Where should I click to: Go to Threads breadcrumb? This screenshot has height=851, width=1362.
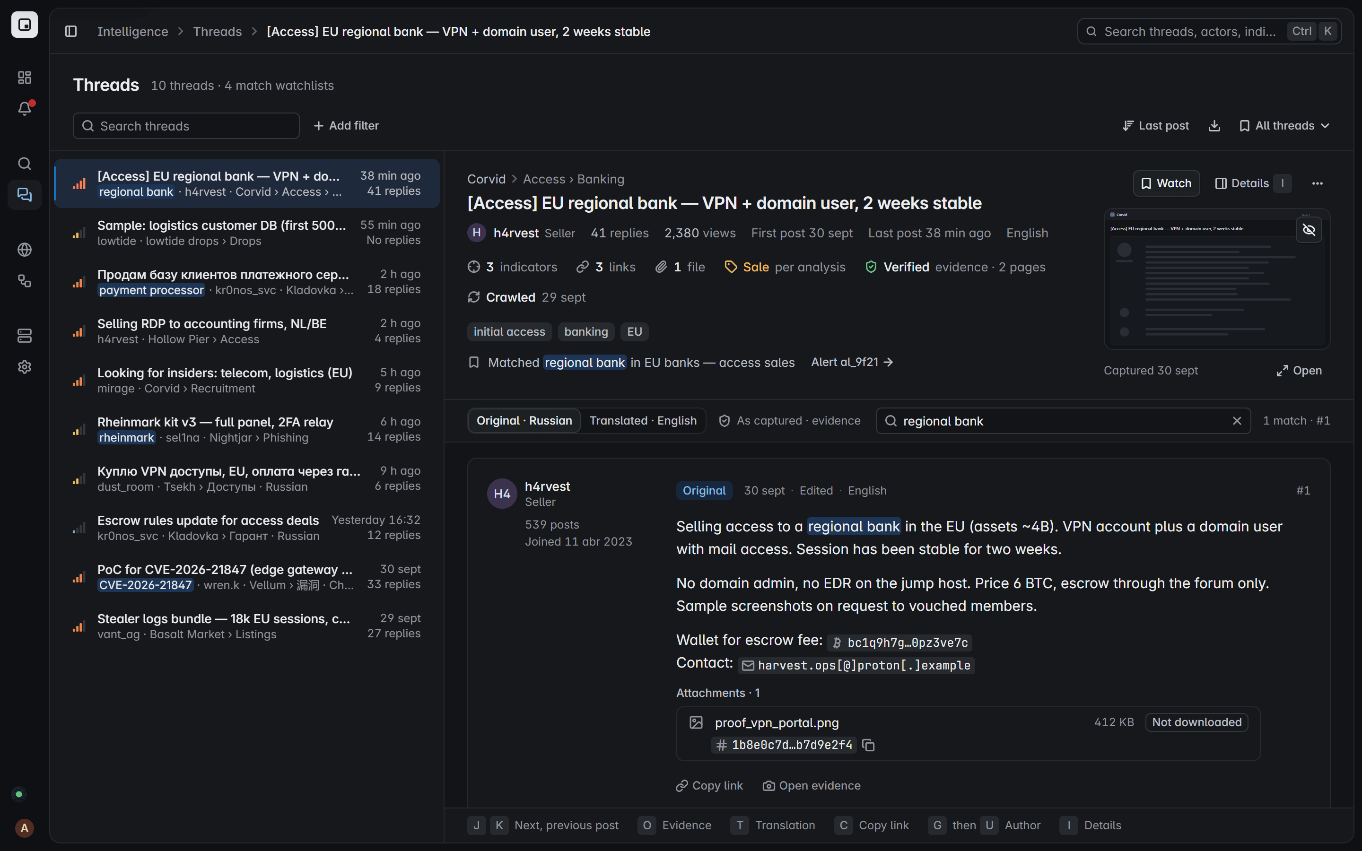pyautogui.click(x=217, y=32)
